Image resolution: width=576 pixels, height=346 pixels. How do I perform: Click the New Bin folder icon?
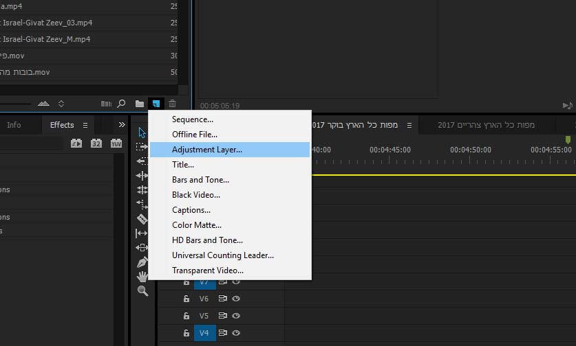click(140, 104)
